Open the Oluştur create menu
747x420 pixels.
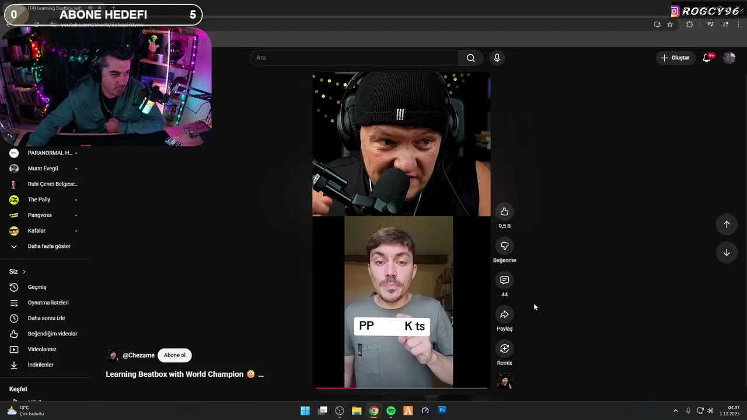675,58
